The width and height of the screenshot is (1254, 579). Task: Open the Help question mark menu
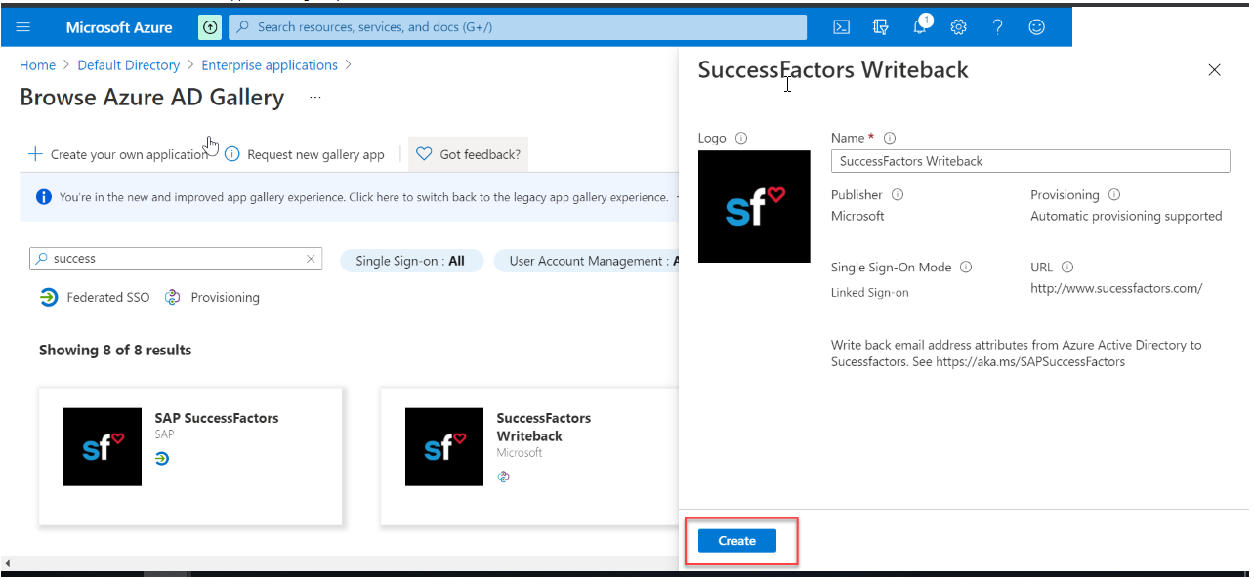(x=997, y=26)
